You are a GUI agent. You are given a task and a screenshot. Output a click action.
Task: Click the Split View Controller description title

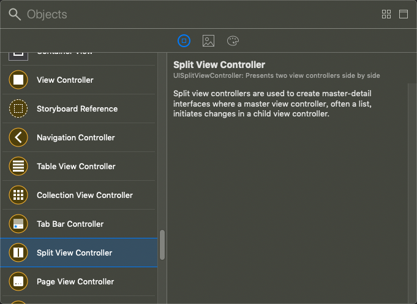coord(219,64)
